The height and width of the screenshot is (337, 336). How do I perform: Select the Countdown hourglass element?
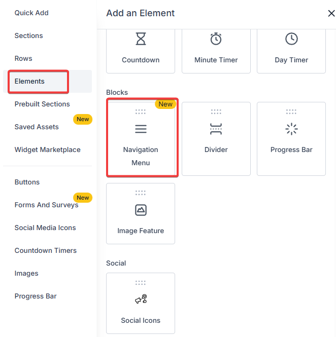coord(141,50)
